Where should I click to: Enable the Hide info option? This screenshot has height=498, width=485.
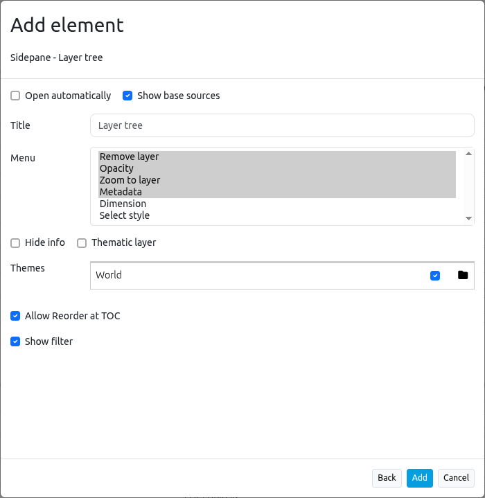click(15, 243)
